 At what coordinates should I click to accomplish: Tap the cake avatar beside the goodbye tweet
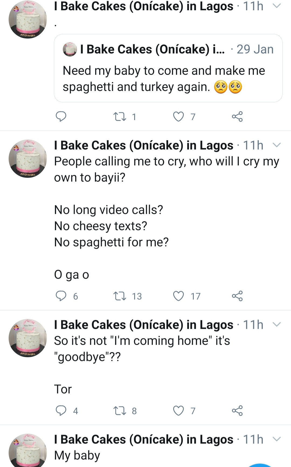(28, 338)
